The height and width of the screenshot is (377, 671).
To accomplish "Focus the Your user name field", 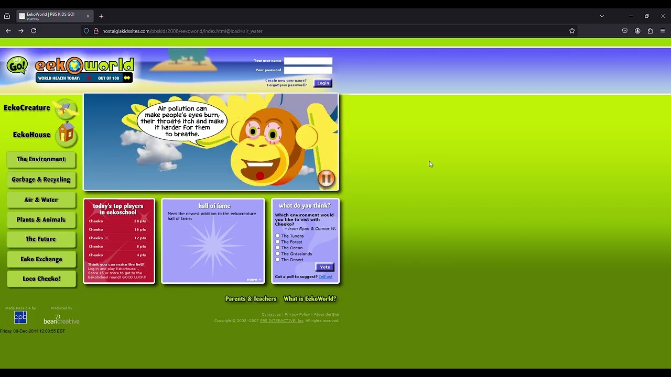I will [308, 61].
